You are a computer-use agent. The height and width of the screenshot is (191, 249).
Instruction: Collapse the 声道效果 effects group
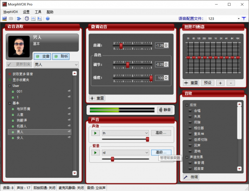coord(187,157)
